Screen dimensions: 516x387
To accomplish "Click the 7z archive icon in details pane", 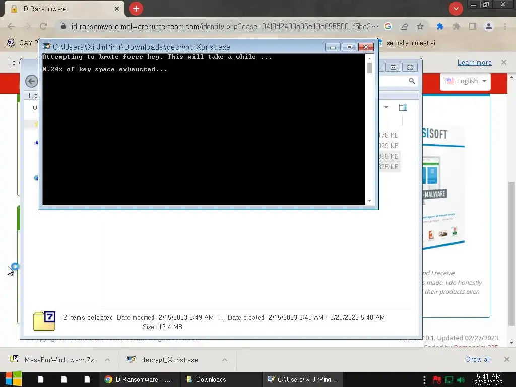I will (44, 321).
